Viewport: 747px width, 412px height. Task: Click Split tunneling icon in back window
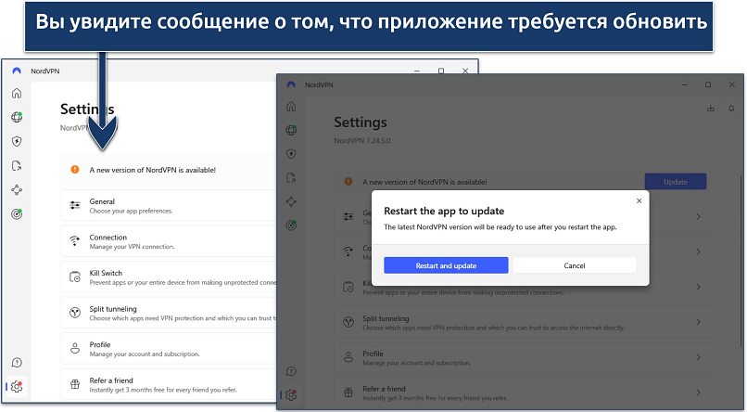75,313
